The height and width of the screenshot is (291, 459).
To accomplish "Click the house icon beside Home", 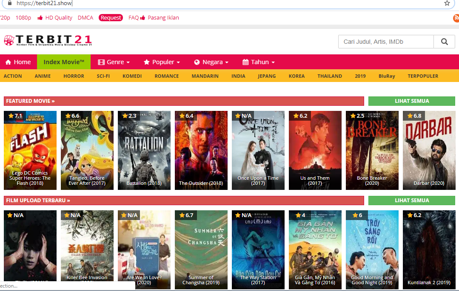I will pyautogui.click(x=8, y=62).
